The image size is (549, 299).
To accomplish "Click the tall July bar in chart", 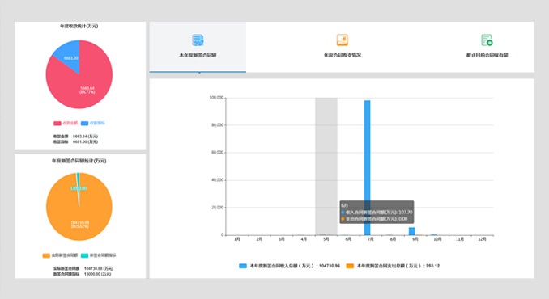I will 367,167.
